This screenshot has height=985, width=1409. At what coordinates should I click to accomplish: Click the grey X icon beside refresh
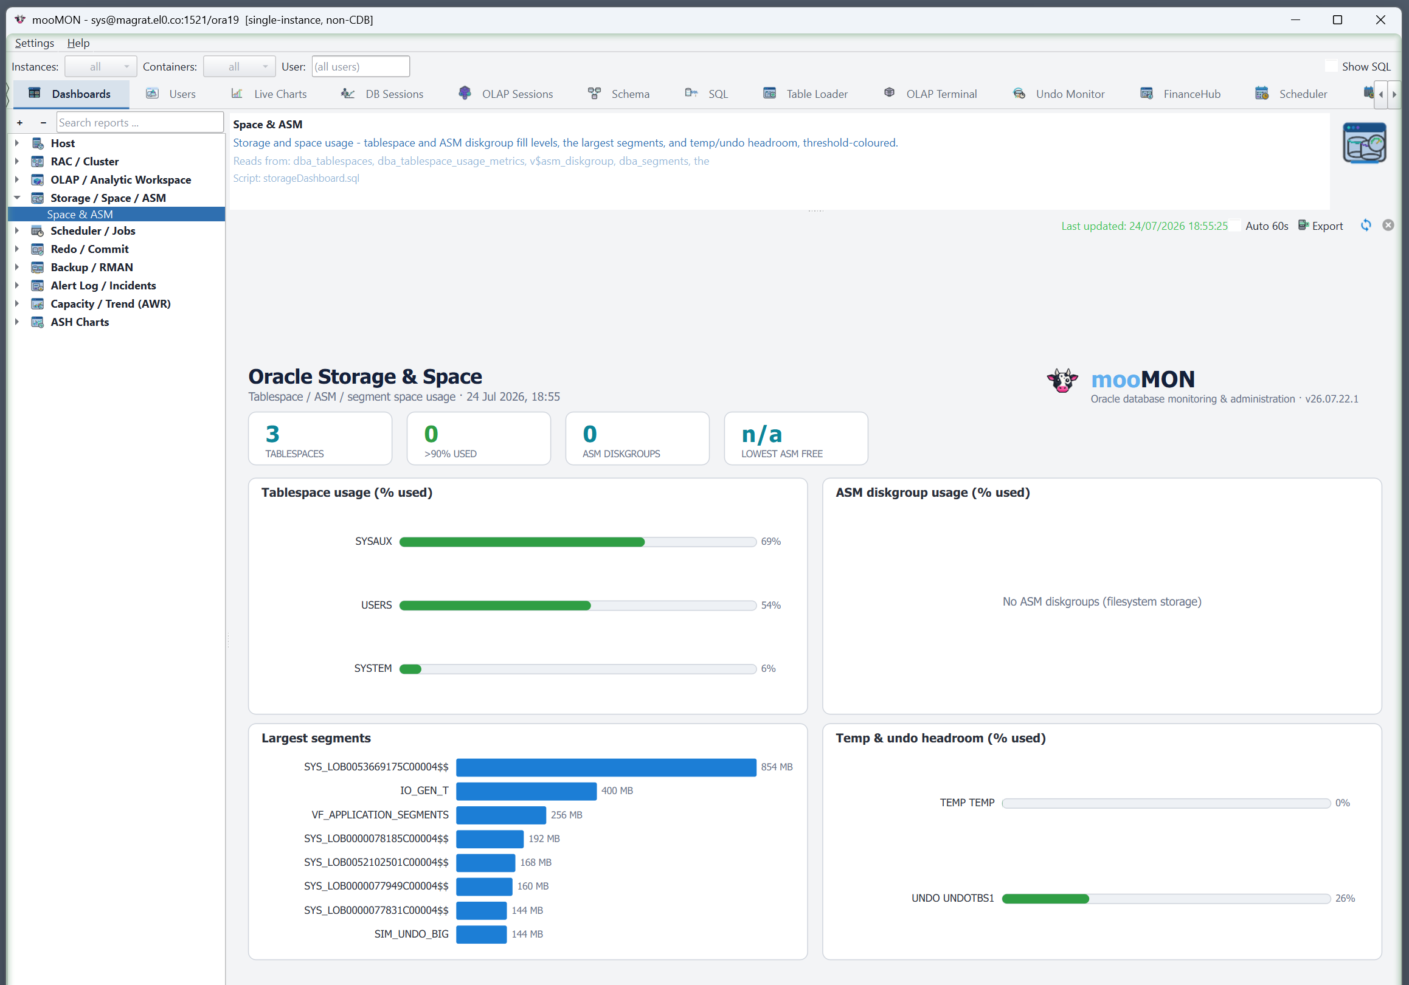pyautogui.click(x=1388, y=225)
